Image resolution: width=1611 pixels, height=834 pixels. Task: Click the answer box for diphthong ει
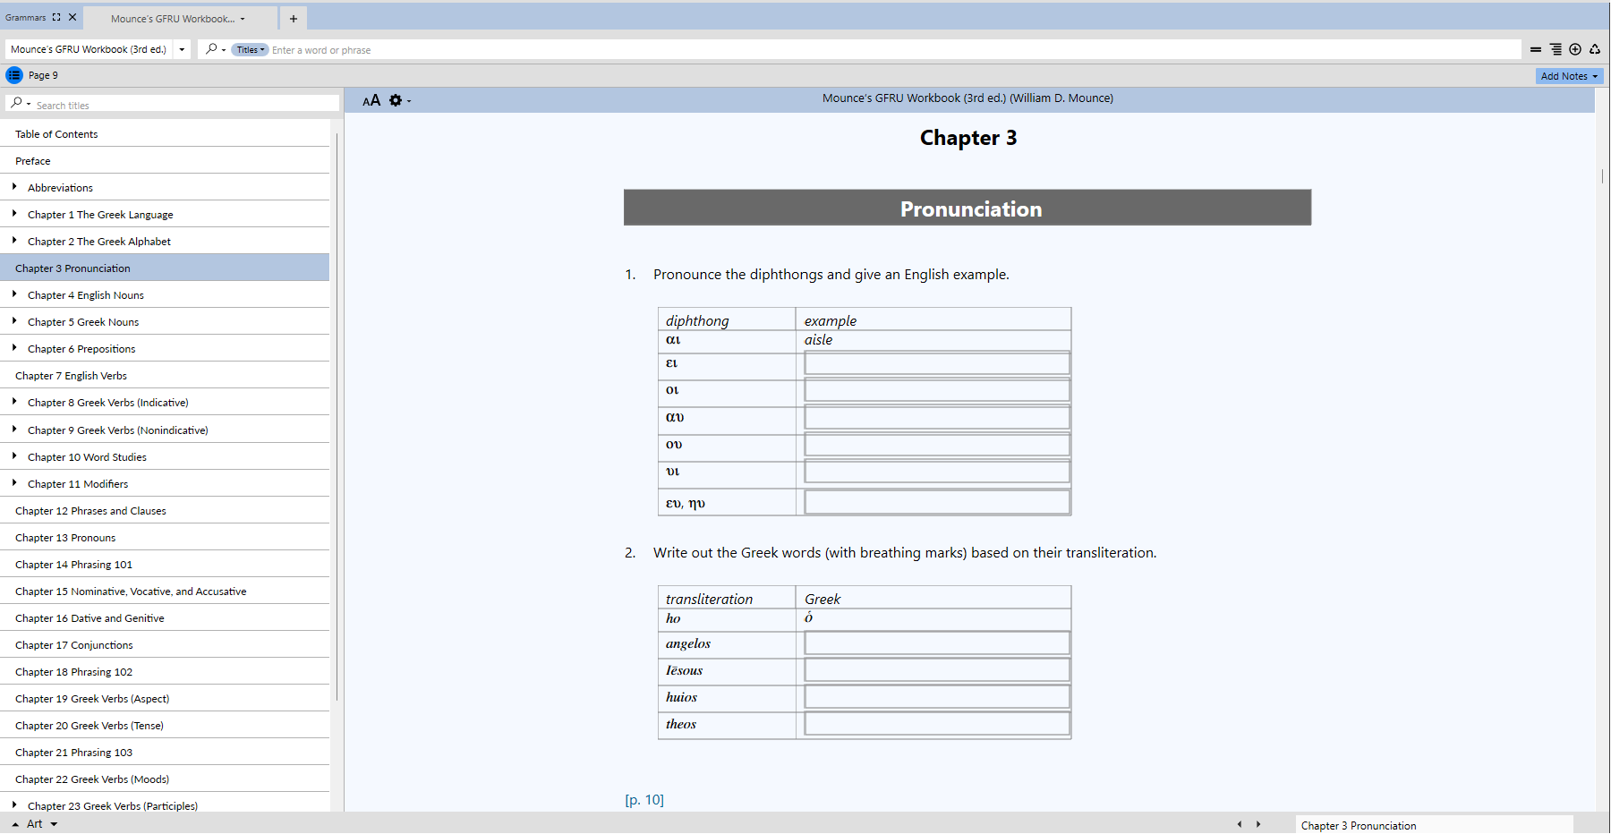pyautogui.click(x=937, y=363)
